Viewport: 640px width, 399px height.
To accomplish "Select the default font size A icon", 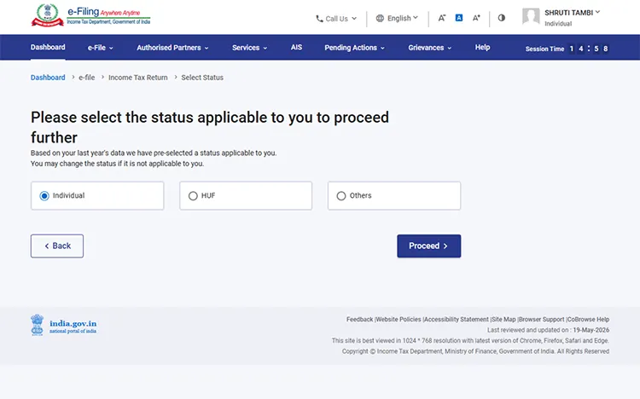I will 459,18.
